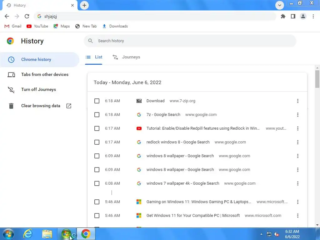
Task: Close the History tab
Action: pos(72,5)
